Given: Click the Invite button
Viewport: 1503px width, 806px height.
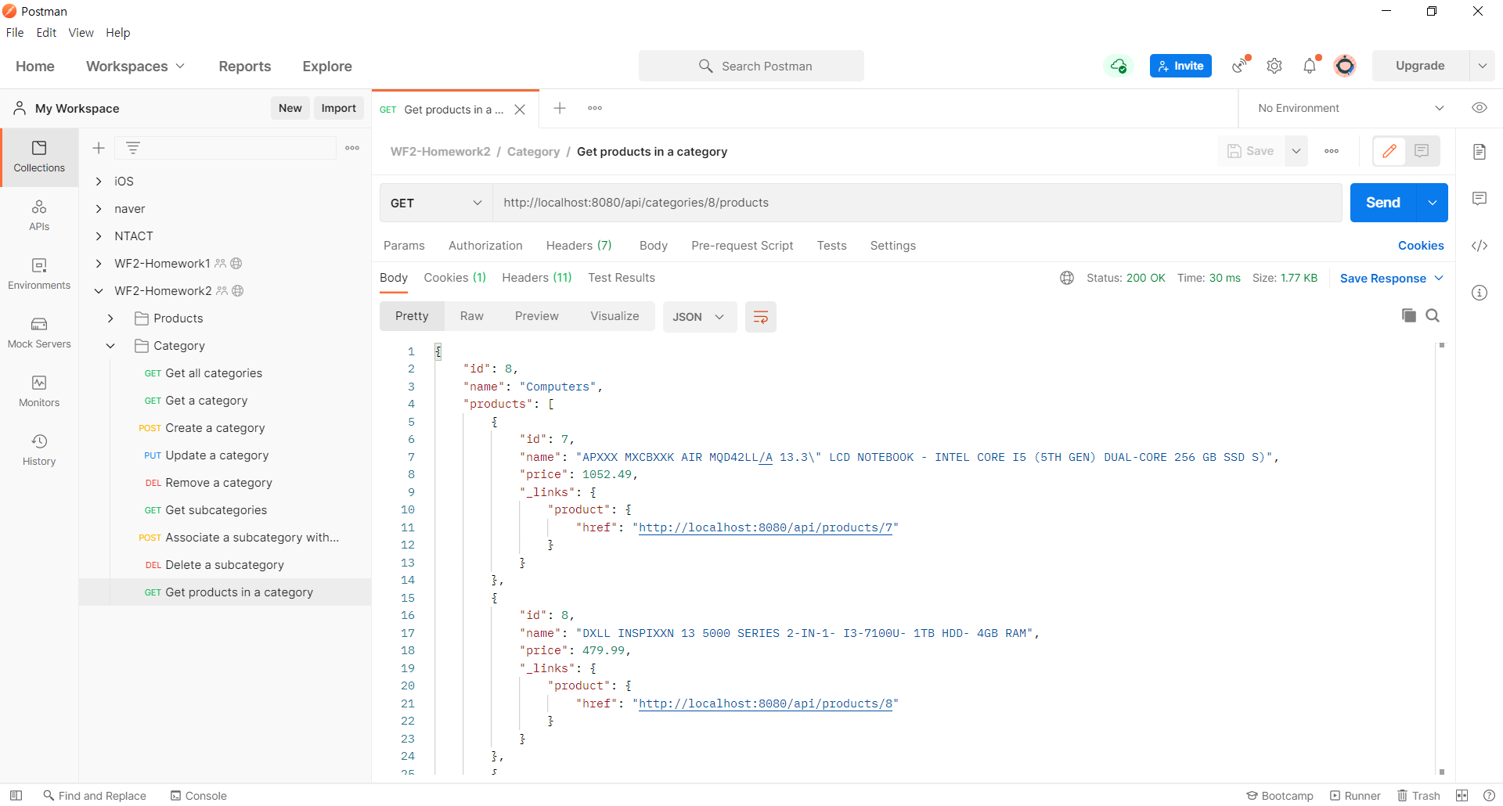Looking at the screenshot, I should [x=1180, y=66].
